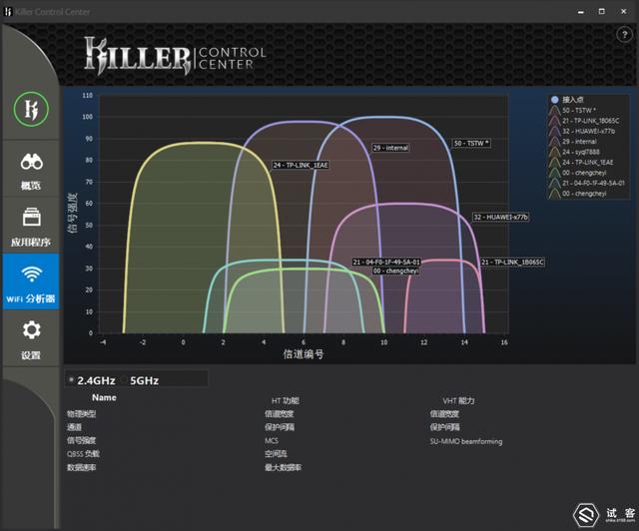The width and height of the screenshot is (639, 531).
Task: Click the 'Name' heading in details panel
Action: click(x=104, y=397)
